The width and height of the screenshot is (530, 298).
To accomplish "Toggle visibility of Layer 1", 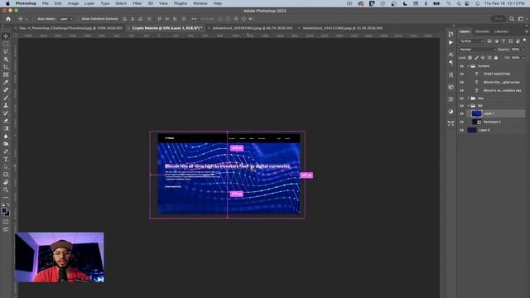I will pyautogui.click(x=462, y=114).
